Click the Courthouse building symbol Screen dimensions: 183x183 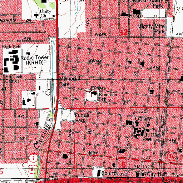tap(99, 173)
